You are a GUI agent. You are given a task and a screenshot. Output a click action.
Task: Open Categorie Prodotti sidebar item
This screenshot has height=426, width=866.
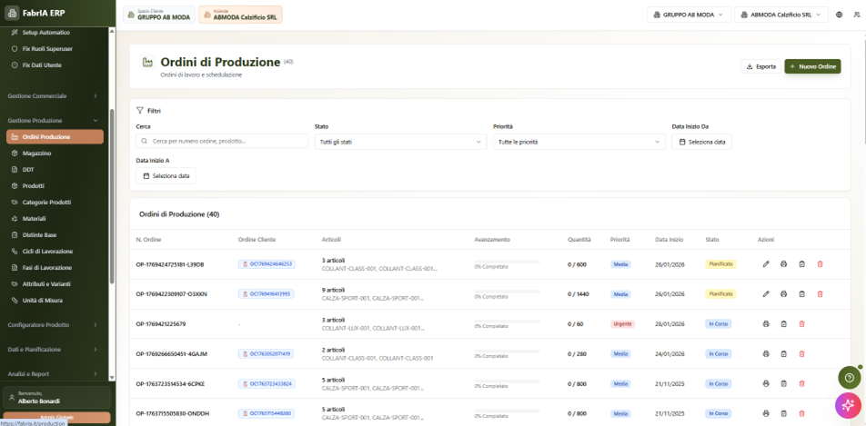55,203
